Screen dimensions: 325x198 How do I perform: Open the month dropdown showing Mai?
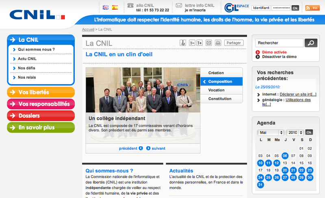[271, 133]
